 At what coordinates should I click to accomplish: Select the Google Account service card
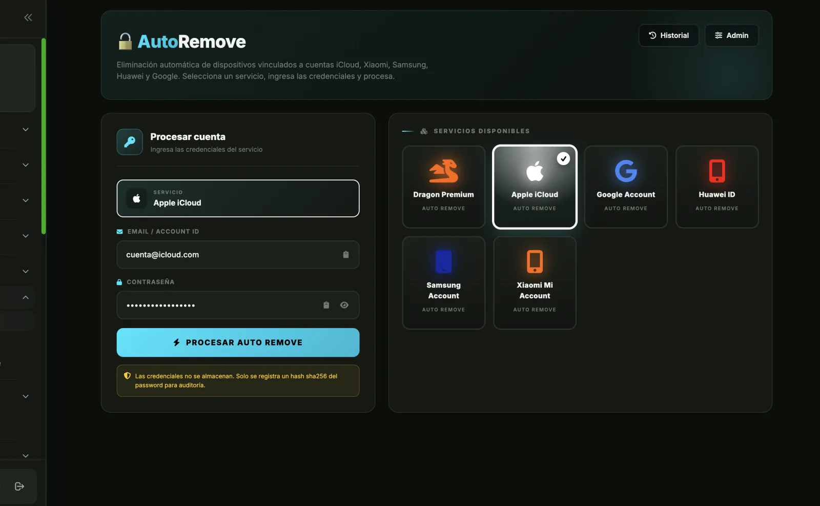pyautogui.click(x=626, y=187)
